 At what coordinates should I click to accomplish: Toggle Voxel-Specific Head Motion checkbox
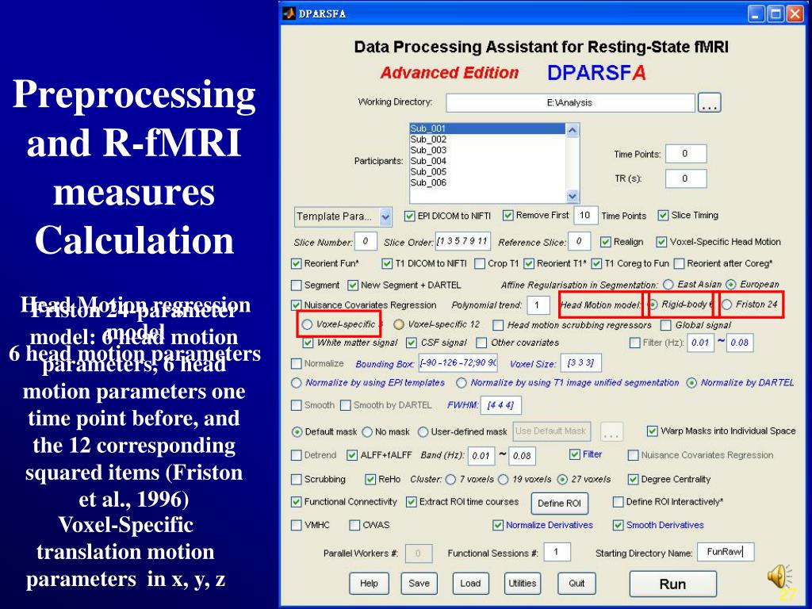point(661,242)
